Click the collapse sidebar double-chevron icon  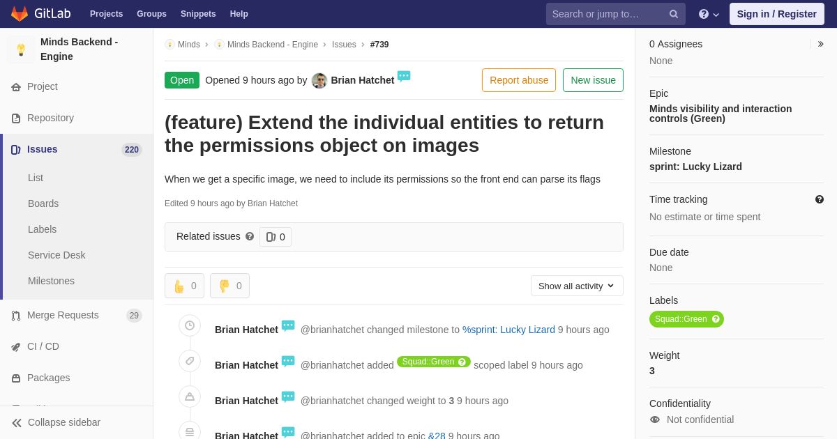[17, 423]
